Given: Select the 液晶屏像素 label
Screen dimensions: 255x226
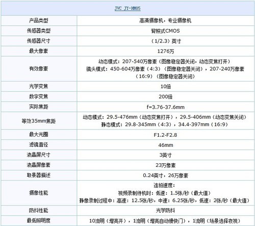Looking at the screenshot, I should point(39,165).
